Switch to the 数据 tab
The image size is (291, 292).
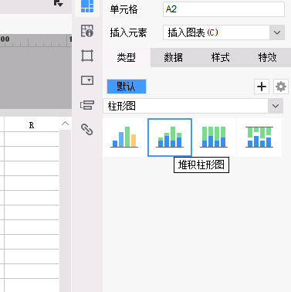[x=174, y=57]
